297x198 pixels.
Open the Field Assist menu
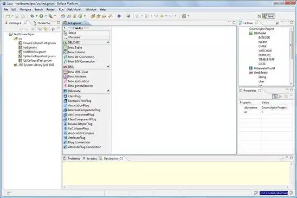(74, 9)
